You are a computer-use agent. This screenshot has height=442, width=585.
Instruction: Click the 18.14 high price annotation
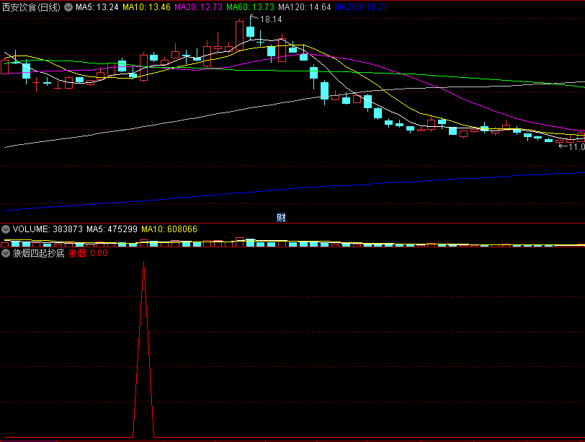(271, 19)
